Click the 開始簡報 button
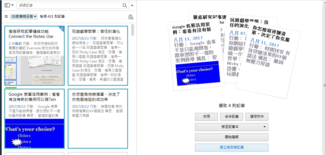Viewport: 326px width, 155px height. (232, 137)
